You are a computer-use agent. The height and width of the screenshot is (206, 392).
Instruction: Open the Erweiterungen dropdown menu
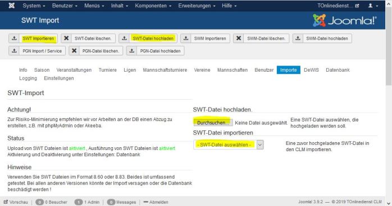(197, 6)
